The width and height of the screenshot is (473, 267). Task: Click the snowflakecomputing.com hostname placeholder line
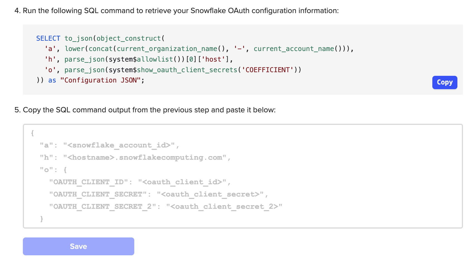pyautogui.click(x=135, y=157)
